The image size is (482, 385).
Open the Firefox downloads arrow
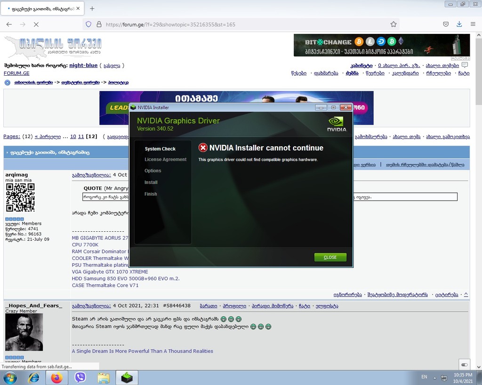coord(459,24)
